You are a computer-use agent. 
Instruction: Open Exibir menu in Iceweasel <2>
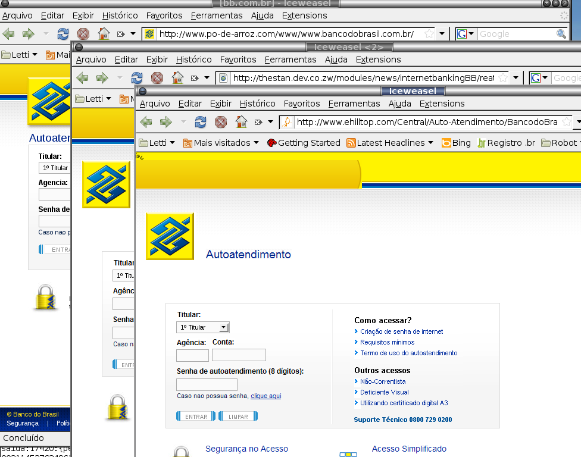[157, 60]
